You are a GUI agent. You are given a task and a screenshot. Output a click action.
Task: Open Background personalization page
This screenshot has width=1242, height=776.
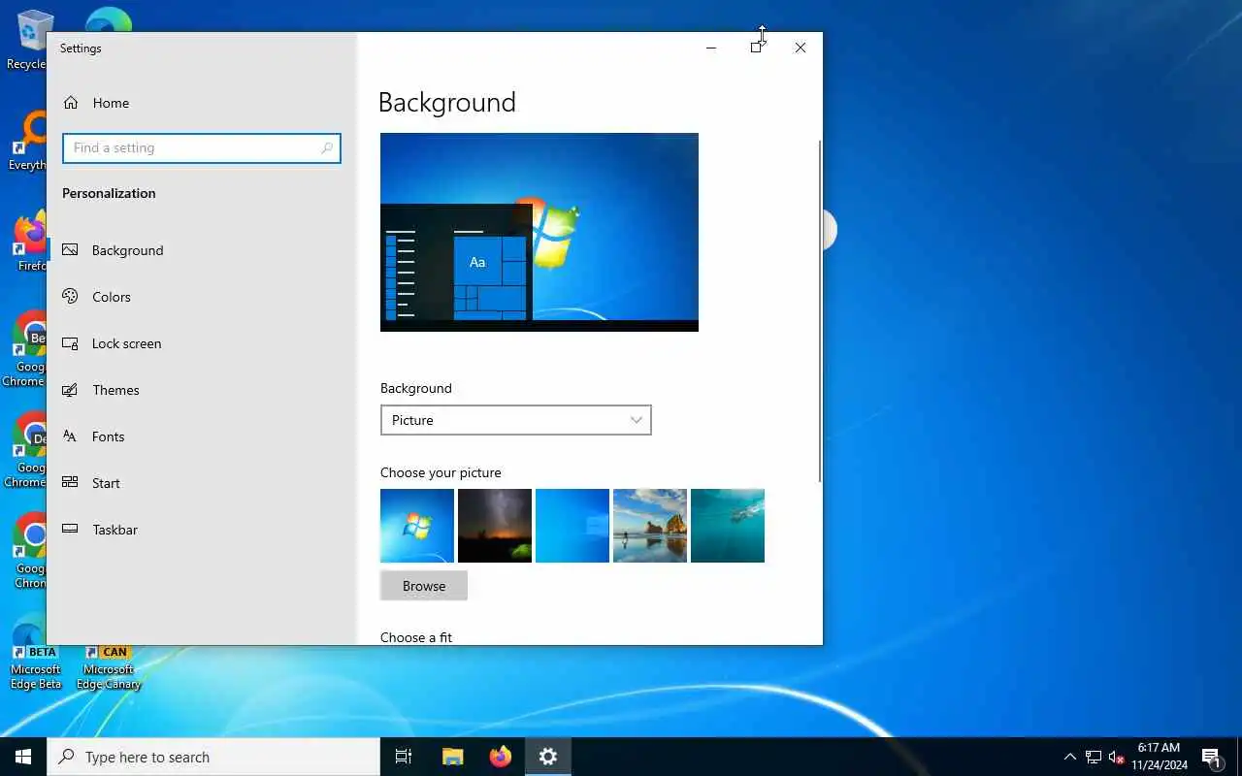click(201, 250)
